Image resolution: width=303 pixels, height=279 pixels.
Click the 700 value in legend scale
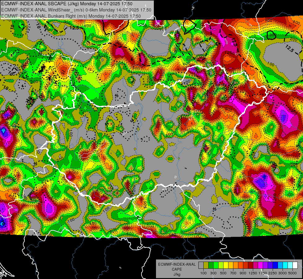point(233,273)
